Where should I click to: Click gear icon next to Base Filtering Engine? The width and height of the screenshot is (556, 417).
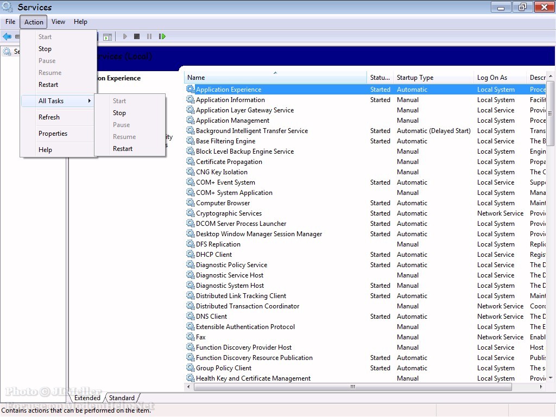191,141
